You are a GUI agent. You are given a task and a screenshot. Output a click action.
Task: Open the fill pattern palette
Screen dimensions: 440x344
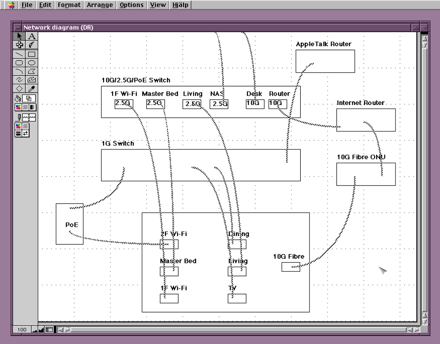(25, 107)
